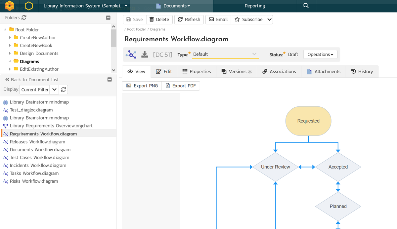Screen dimensions: 397x229
Task: Click the refresh icon next to Current Filter
Action: click(x=64, y=90)
